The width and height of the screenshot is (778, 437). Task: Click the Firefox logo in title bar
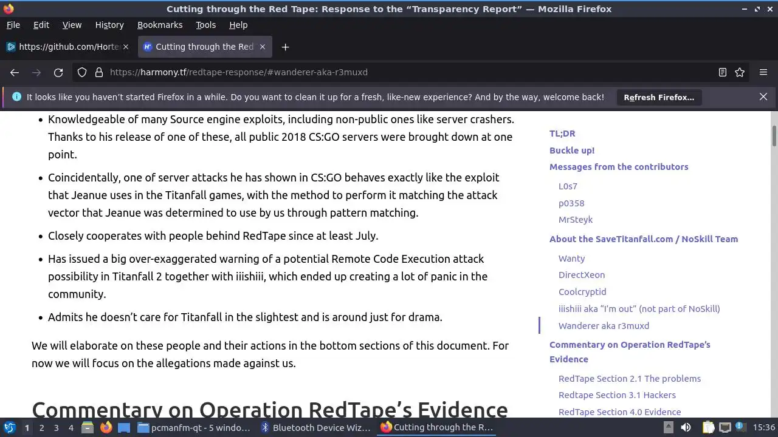pyautogui.click(x=9, y=8)
